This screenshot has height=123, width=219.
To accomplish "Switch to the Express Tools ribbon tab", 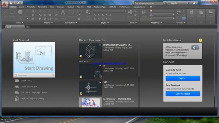I will (139, 7).
